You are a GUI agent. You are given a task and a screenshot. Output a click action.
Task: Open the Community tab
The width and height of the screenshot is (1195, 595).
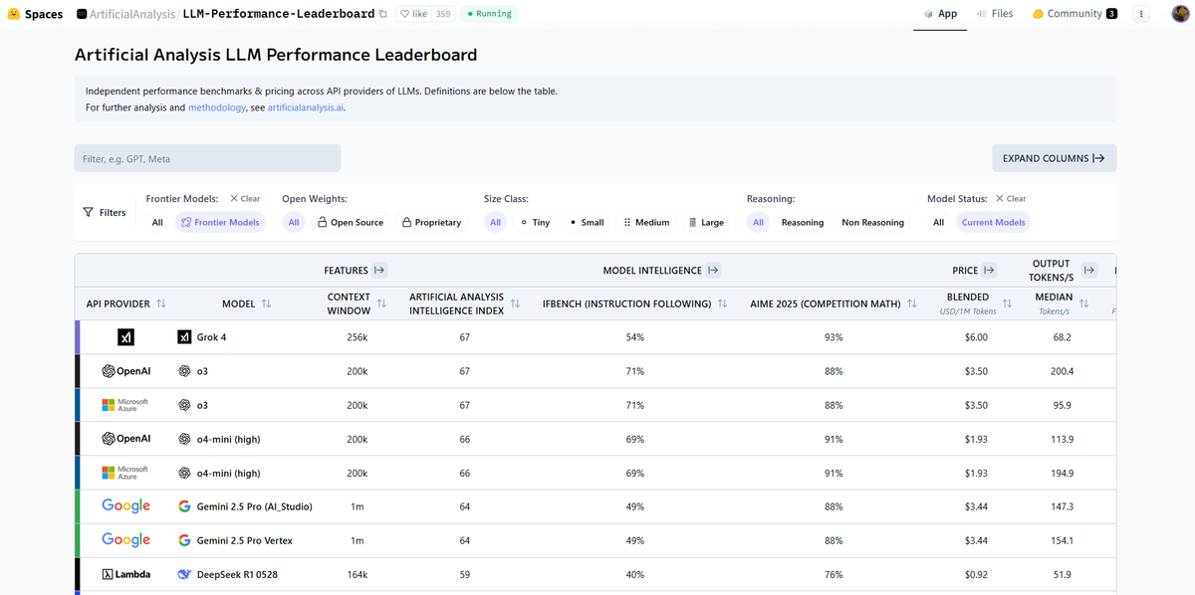[1075, 14]
